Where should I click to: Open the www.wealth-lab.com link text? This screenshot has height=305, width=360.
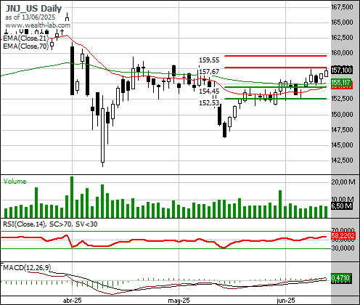38,25
